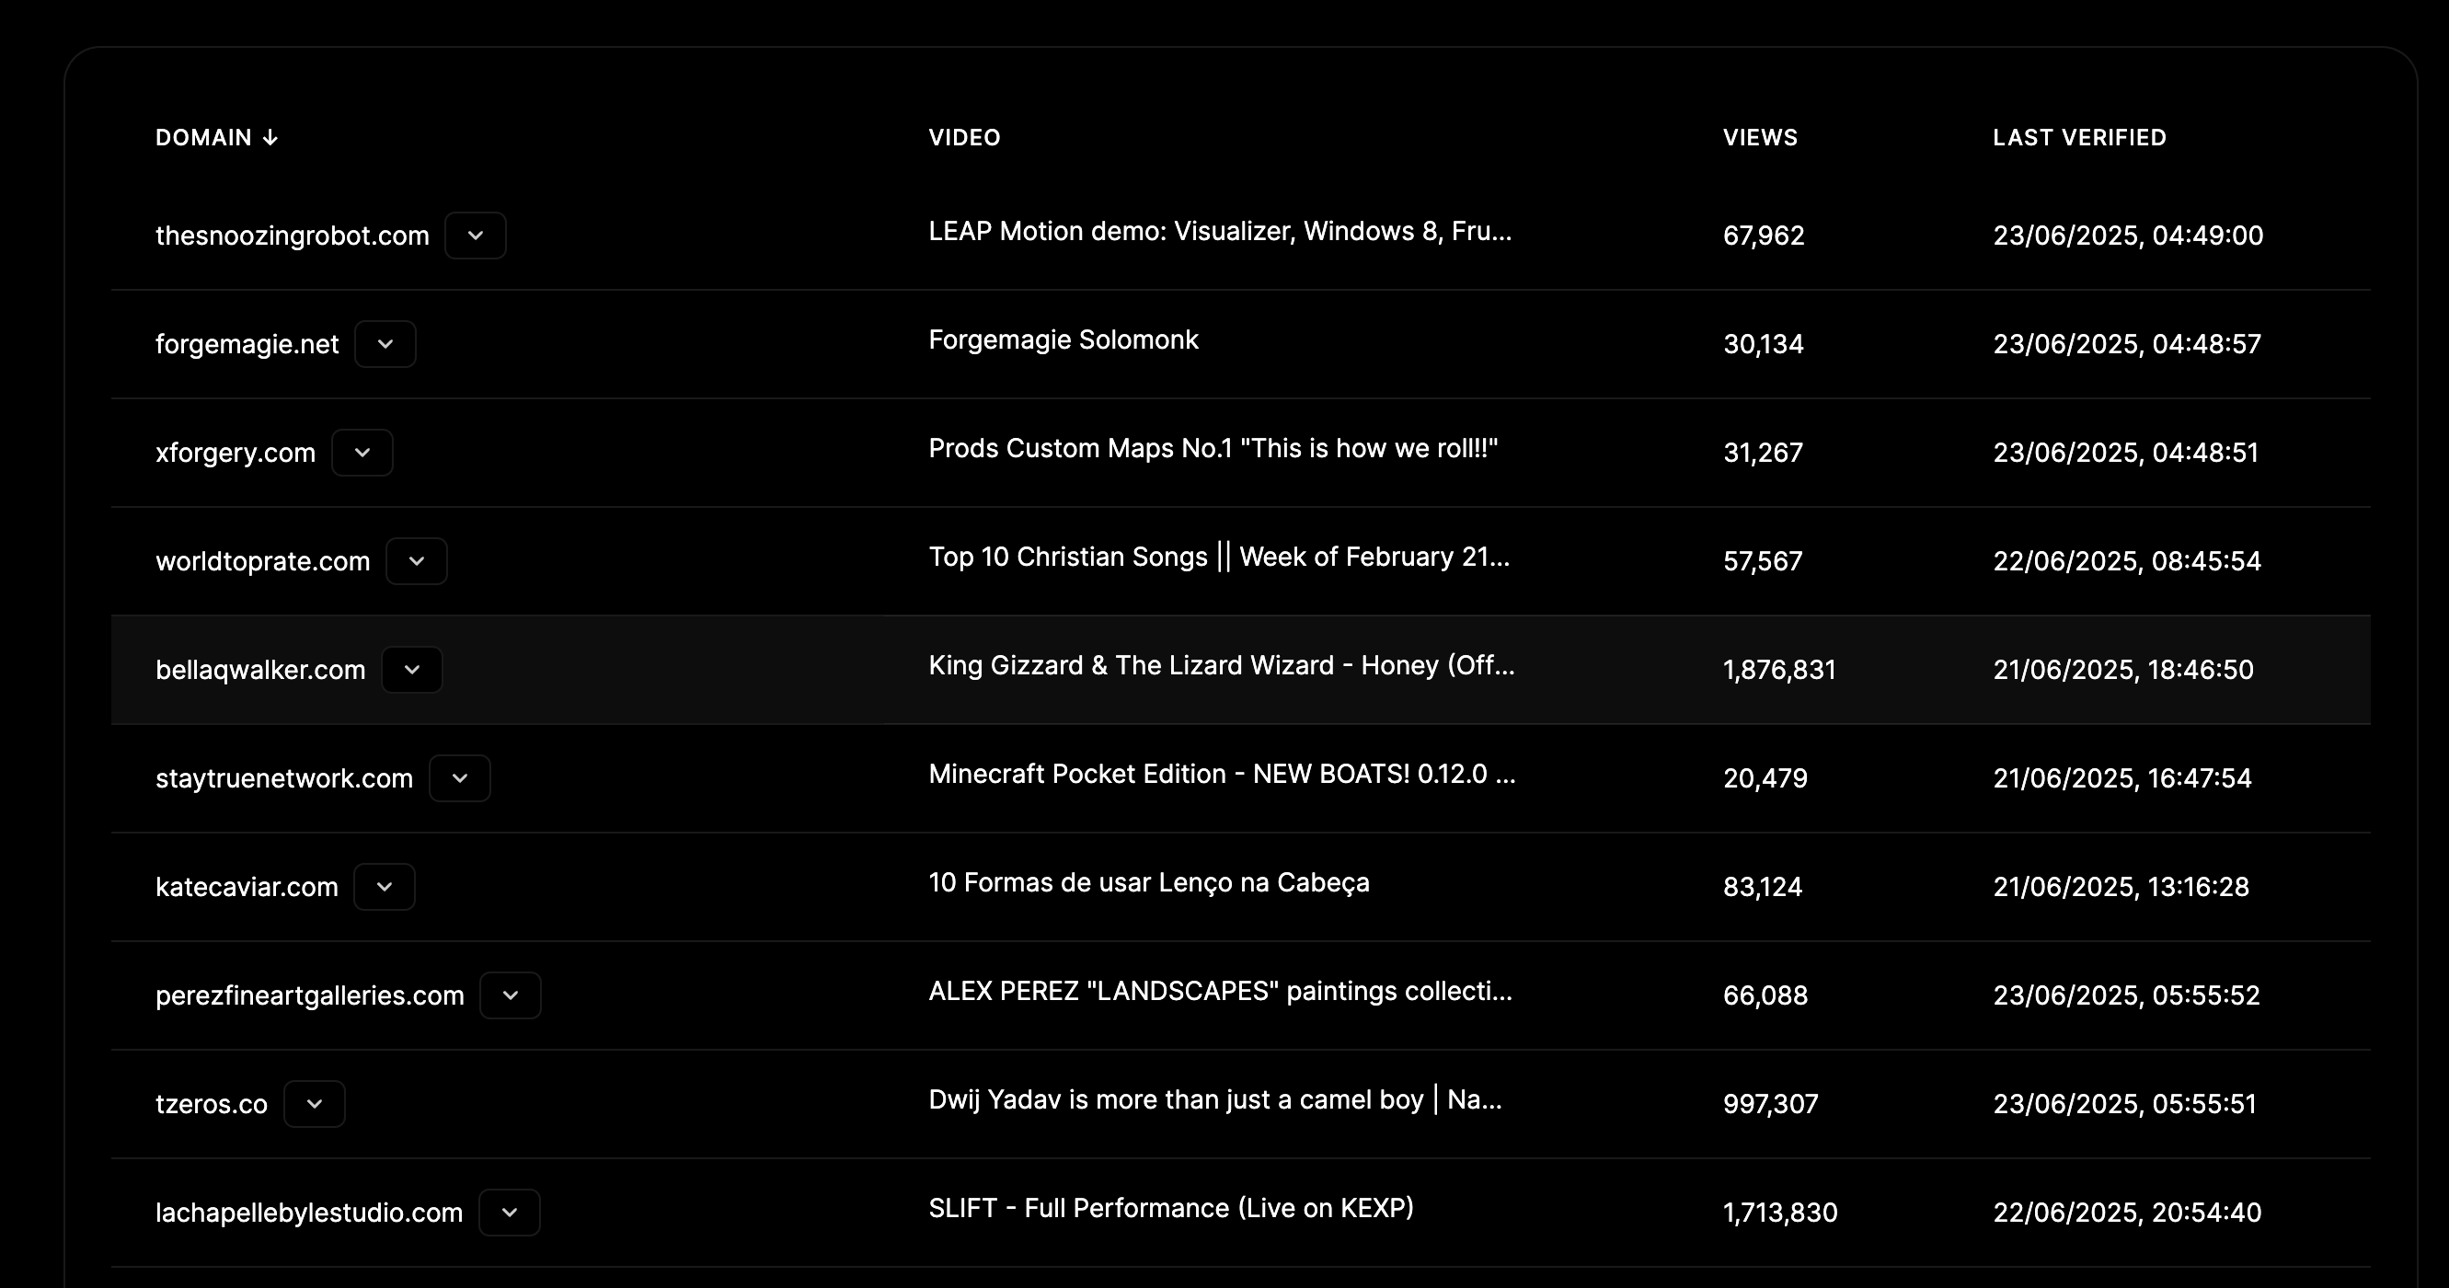Select the SLIFT Full Performance video title
2449x1288 pixels.
tap(1170, 1208)
